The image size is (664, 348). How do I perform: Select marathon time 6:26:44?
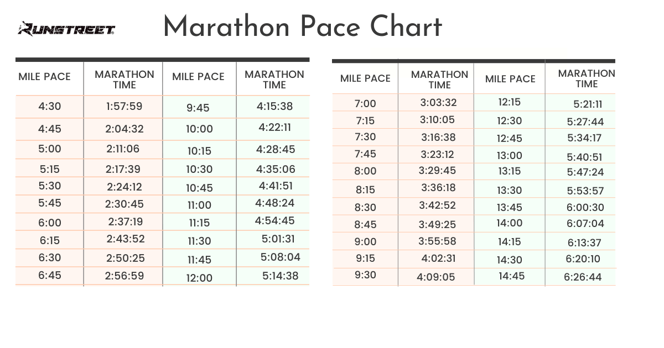pos(583,277)
